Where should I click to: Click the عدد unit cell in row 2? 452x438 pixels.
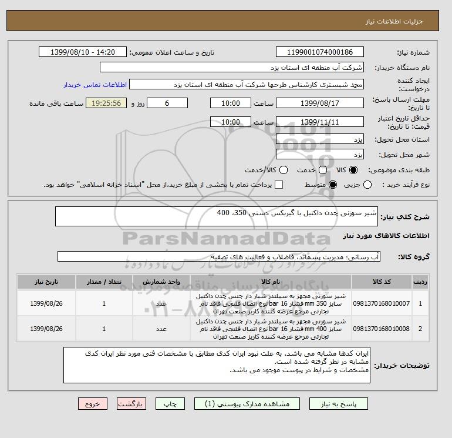click(x=161, y=329)
